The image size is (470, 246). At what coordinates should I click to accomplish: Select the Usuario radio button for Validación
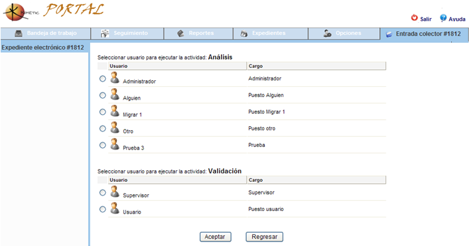102,209
